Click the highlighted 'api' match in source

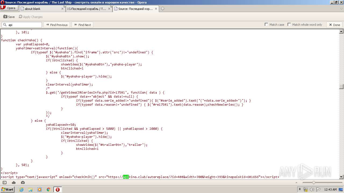point(126,177)
